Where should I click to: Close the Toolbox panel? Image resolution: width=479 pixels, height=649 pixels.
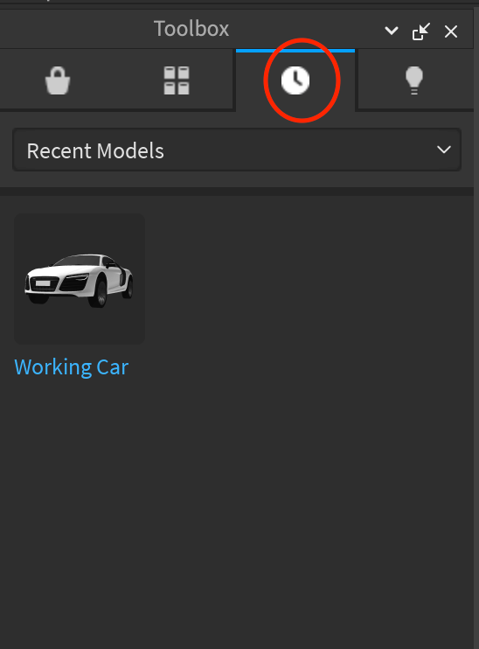[x=451, y=31]
